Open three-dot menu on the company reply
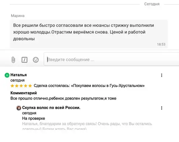The height and width of the screenshot is (142, 179). [162, 108]
